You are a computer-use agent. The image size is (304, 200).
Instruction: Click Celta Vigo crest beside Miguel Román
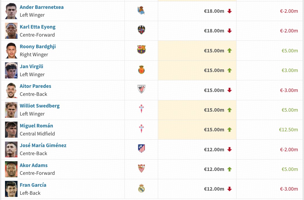pos(141,129)
